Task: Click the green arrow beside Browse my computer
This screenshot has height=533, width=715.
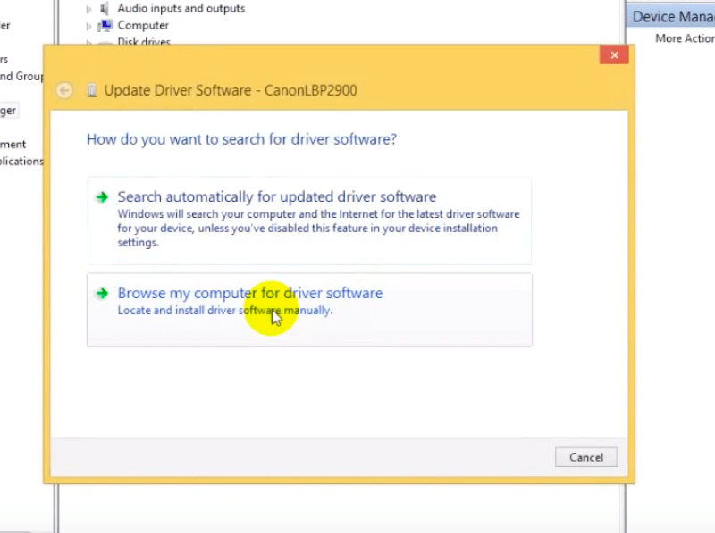Action: coord(102,293)
